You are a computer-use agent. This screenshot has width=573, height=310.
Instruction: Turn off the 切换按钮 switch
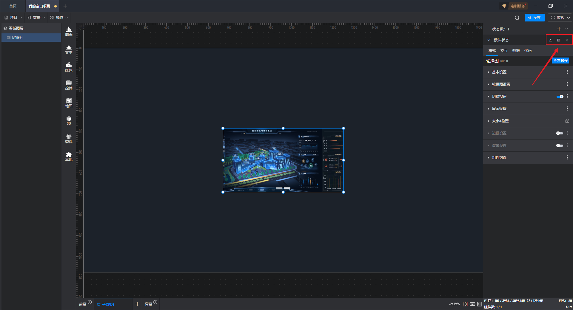coord(560,97)
